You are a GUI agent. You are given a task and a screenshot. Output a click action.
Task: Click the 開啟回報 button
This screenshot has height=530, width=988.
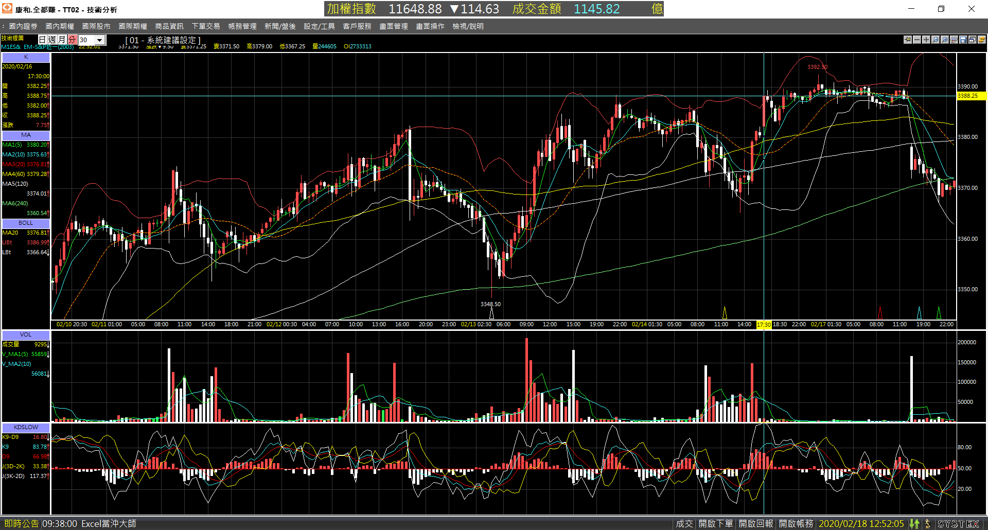756,524
